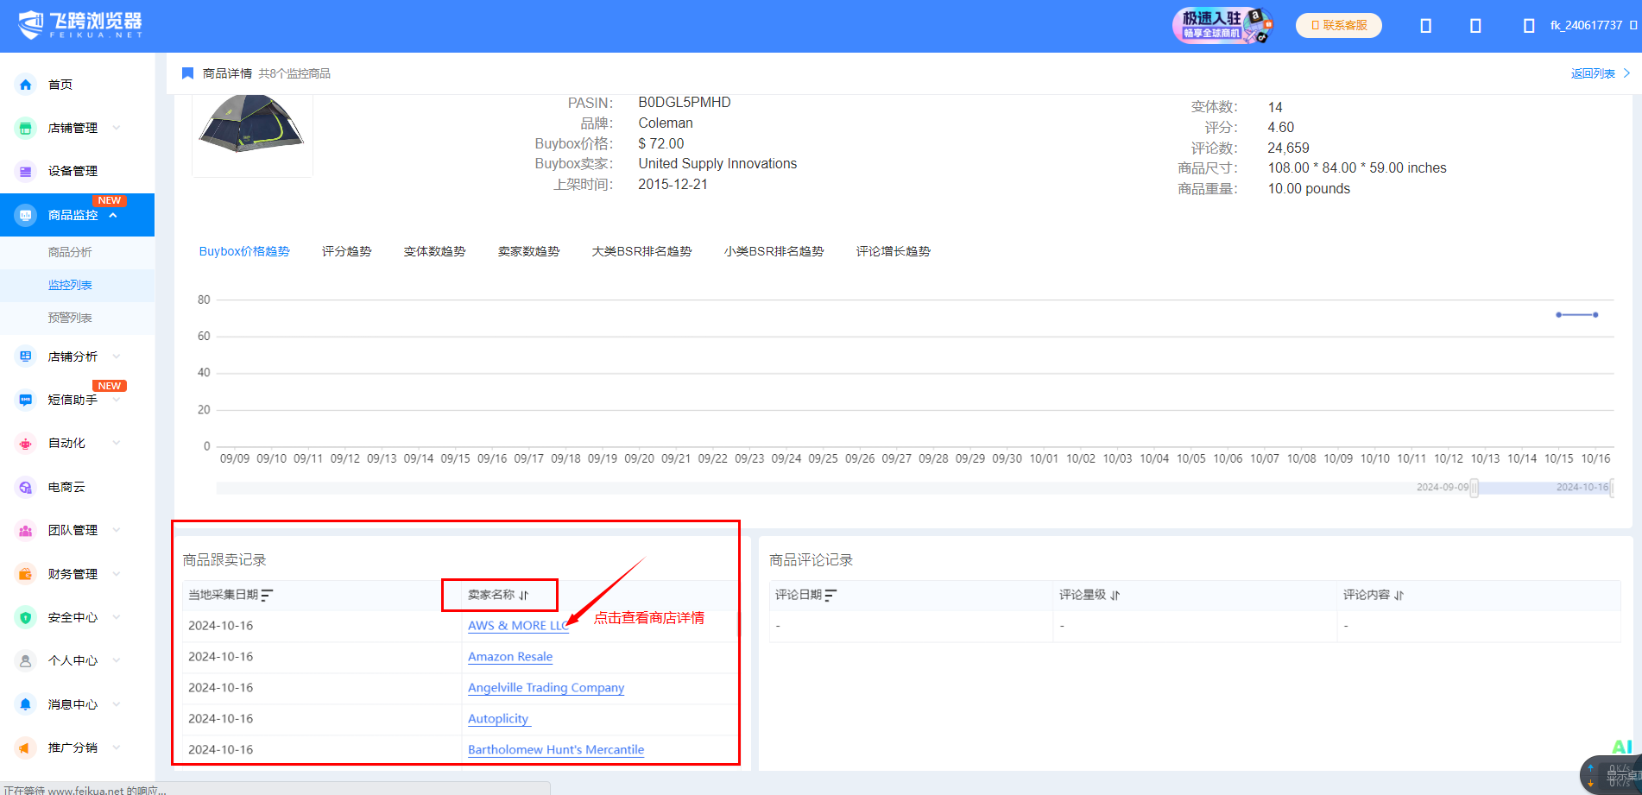Expand the 店铺分析 menu chevron

pos(117,356)
